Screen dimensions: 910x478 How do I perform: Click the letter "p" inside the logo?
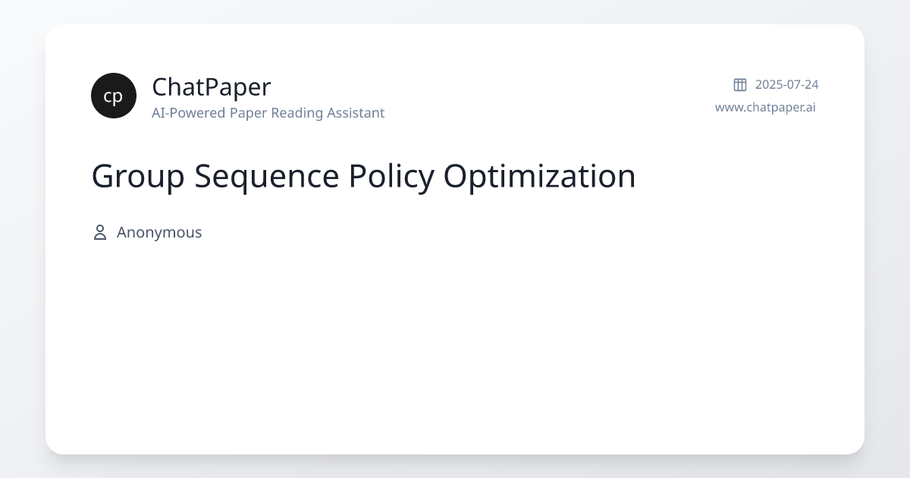click(118, 97)
